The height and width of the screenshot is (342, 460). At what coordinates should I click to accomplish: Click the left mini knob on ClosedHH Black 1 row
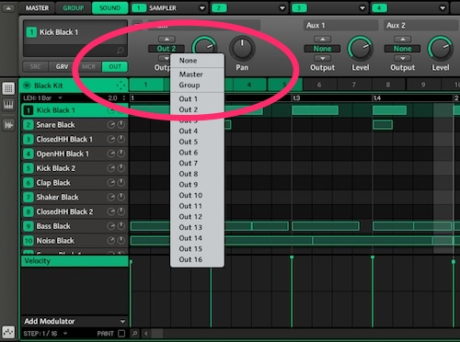[x=110, y=139]
